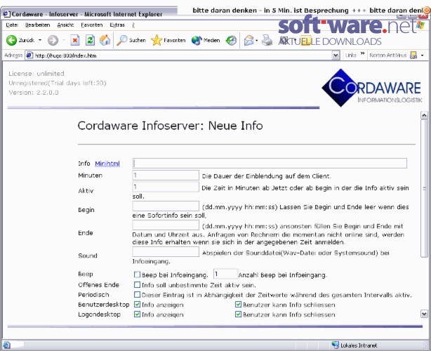This screenshot has width=431, height=351.
Task: Open the address bar dropdown arrow
Action: point(336,55)
